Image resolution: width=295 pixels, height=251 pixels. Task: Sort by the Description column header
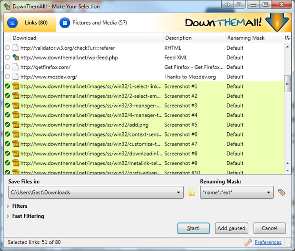coord(194,38)
